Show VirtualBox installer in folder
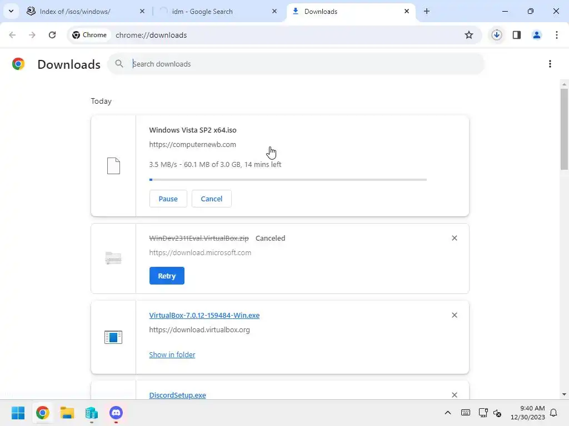Screen dimensions: 569x426 click(172, 354)
